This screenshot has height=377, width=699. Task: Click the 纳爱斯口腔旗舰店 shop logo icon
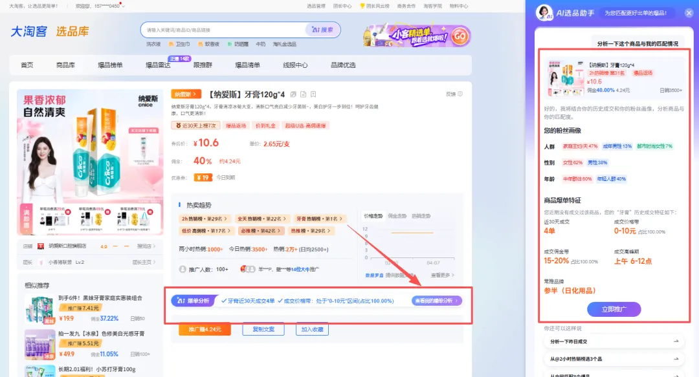(x=41, y=246)
